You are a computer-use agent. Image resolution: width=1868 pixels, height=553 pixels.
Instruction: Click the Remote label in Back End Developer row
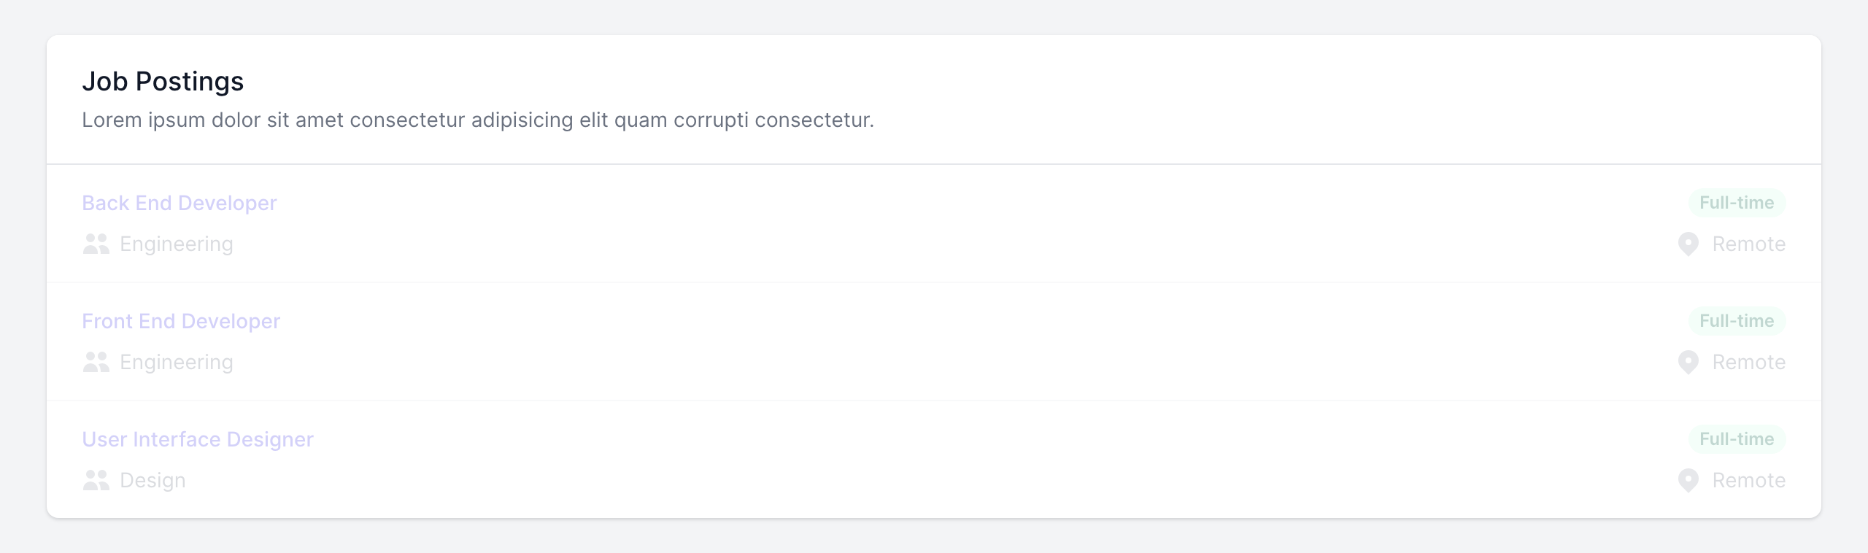point(1748,244)
